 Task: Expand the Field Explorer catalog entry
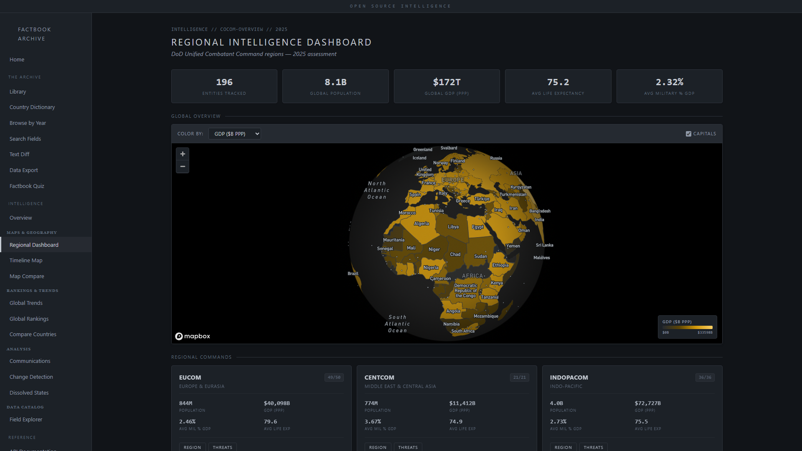tap(26, 419)
